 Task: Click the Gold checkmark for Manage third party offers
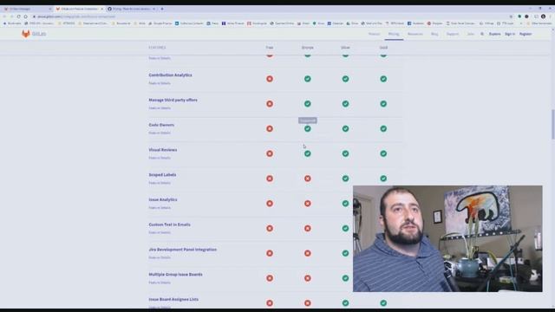pyautogui.click(x=383, y=104)
